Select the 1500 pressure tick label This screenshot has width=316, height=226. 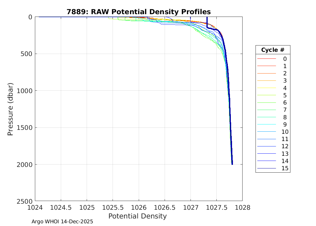tap(24, 127)
